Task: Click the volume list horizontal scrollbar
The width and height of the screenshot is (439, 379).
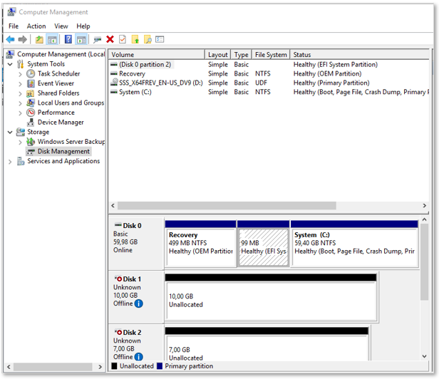Action: point(269,206)
